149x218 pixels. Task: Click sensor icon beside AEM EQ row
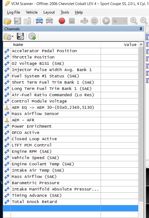coord(7,108)
